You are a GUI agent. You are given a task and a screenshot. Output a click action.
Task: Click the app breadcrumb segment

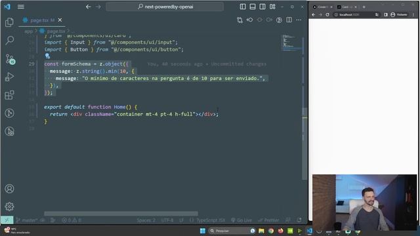(x=28, y=31)
